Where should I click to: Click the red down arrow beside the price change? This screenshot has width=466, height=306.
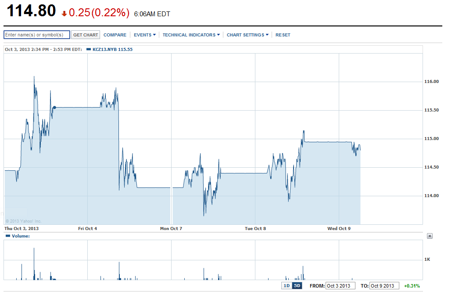pyautogui.click(x=64, y=14)
